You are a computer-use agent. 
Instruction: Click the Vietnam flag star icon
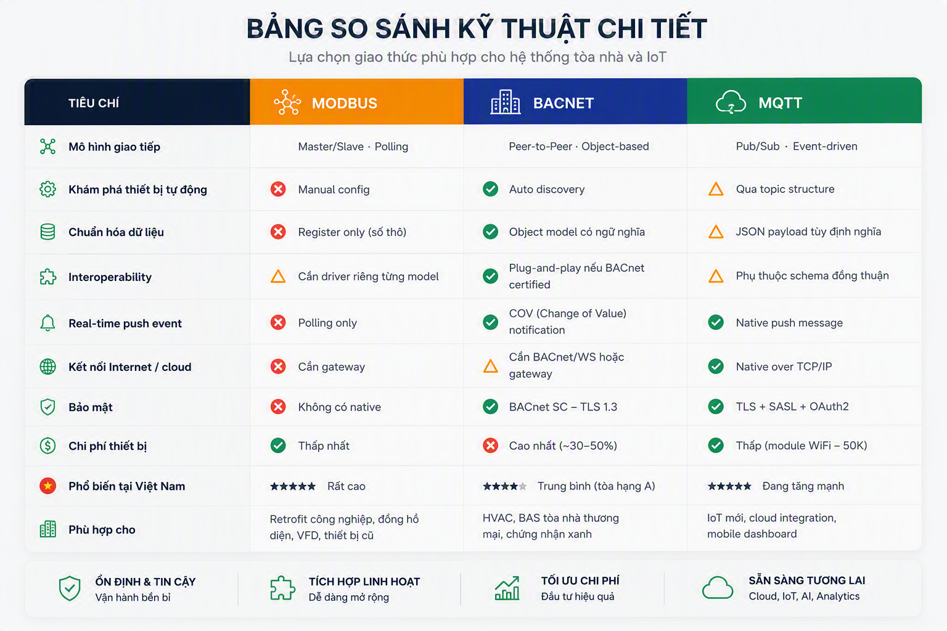47,486
